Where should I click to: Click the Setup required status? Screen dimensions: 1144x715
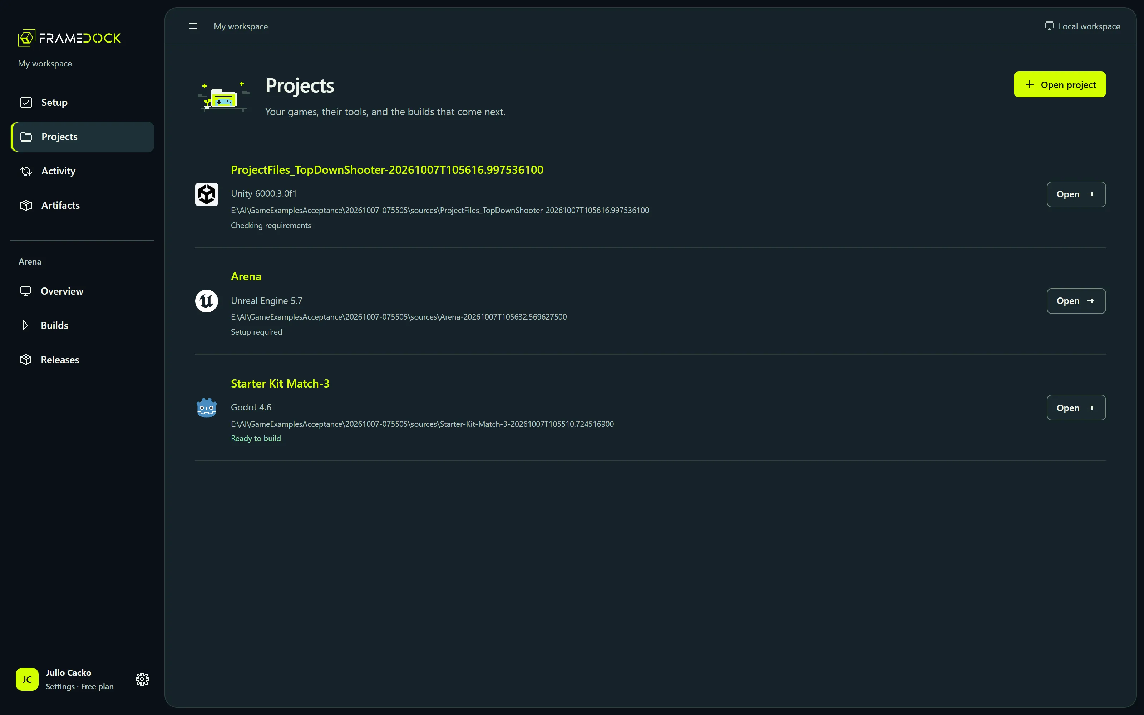point(256,332)
